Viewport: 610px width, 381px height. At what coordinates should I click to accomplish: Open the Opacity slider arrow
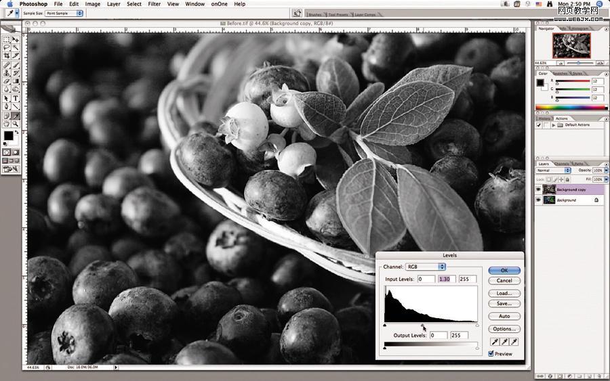click(607, 170)
